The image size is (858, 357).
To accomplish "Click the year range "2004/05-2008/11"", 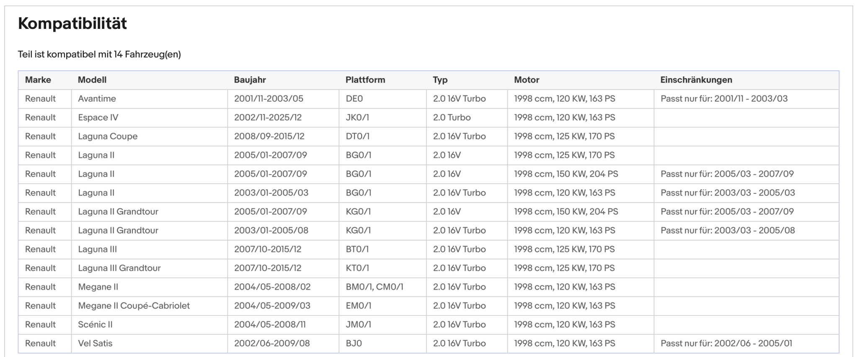I will (x=270, y=325).
